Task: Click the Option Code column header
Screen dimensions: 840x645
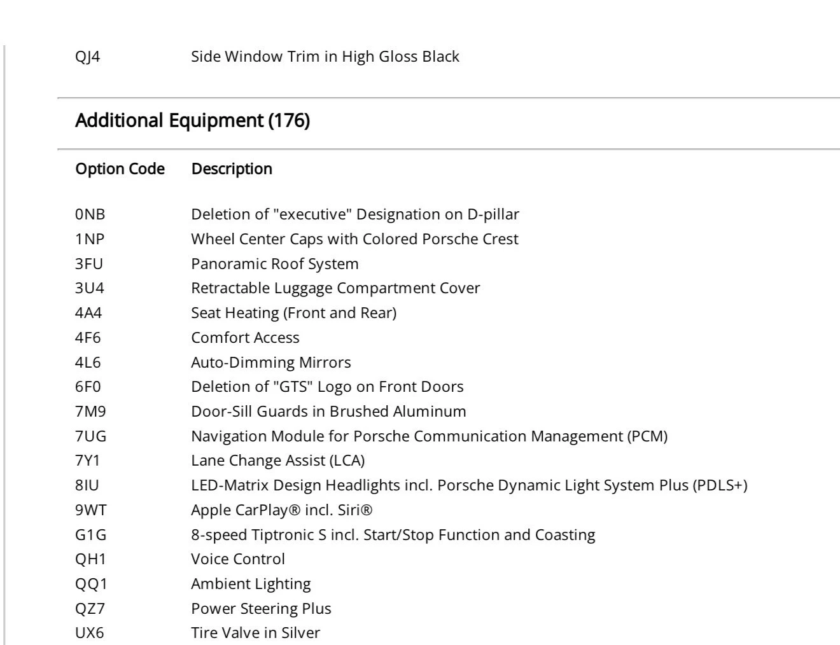Action: 120,169
